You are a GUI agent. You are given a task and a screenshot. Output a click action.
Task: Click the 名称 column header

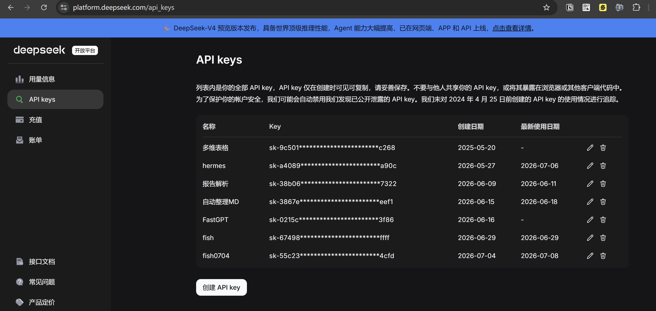pos(209,127)
